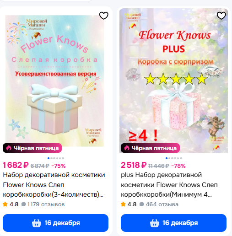The height and width of the screenshot is (236, 232).
Task: Click the cart icon for the 1 682 ₽ product
Action: tap(37, 223)
